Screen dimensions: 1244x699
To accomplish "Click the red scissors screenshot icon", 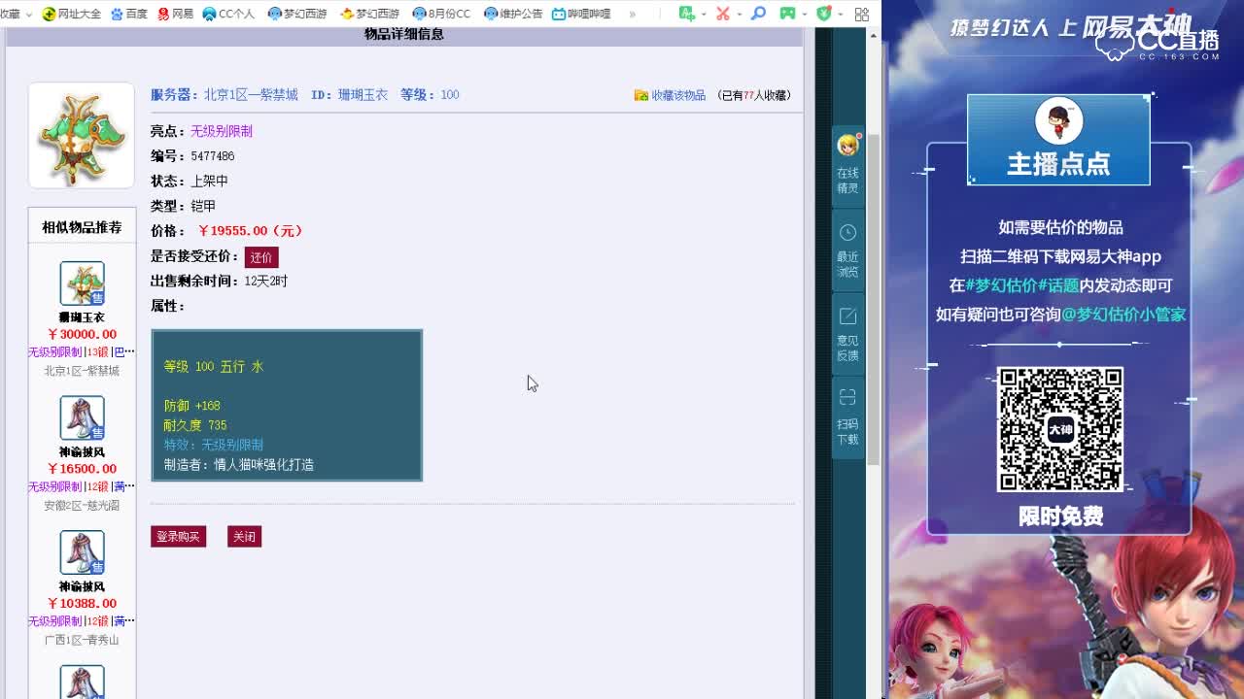I will 722,14.
